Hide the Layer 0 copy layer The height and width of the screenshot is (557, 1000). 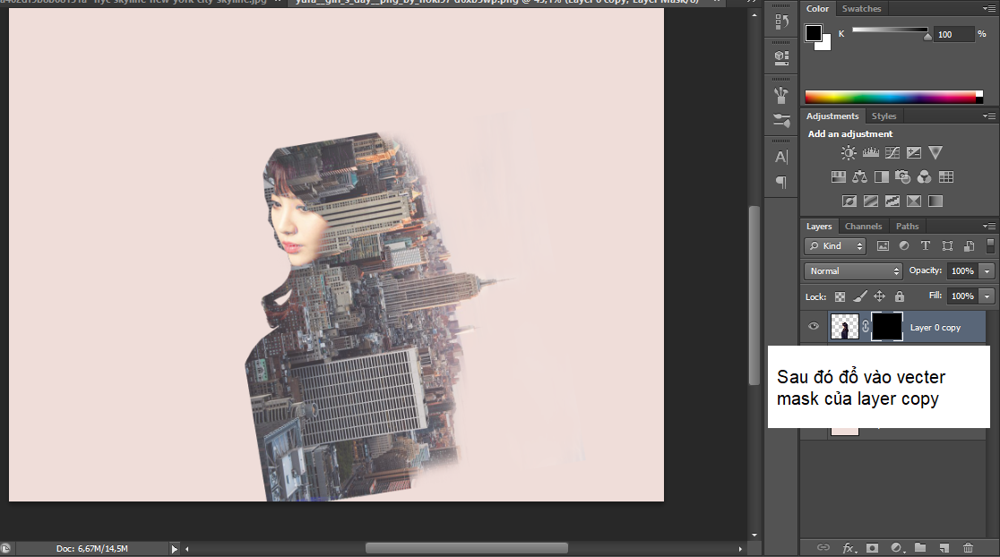[x=814, y=327]
